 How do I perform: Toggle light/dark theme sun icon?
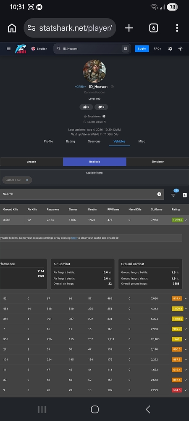180,48
